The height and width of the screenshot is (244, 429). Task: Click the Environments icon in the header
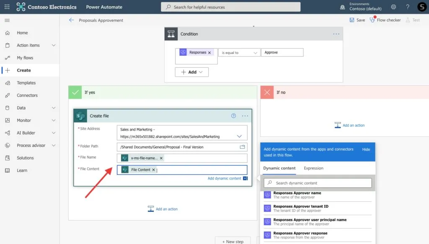pyautogui.click(x=342, y=7)
